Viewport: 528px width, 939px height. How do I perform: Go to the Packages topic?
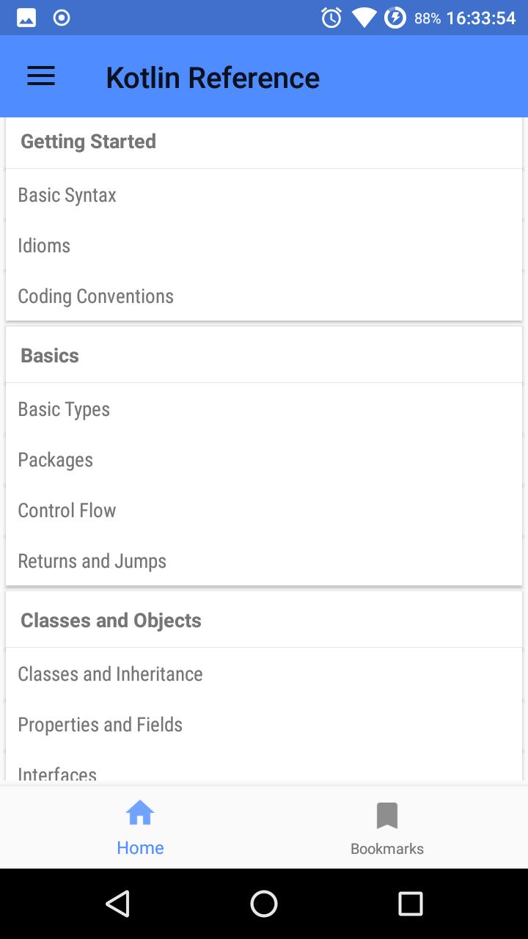pos(264,460)
